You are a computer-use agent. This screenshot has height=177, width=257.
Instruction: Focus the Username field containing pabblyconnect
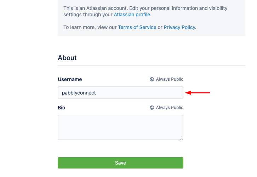point(120,93)
